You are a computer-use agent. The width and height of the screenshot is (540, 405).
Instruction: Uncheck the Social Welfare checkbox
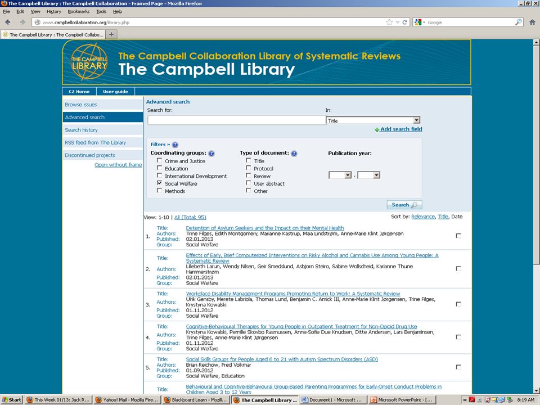159,183
